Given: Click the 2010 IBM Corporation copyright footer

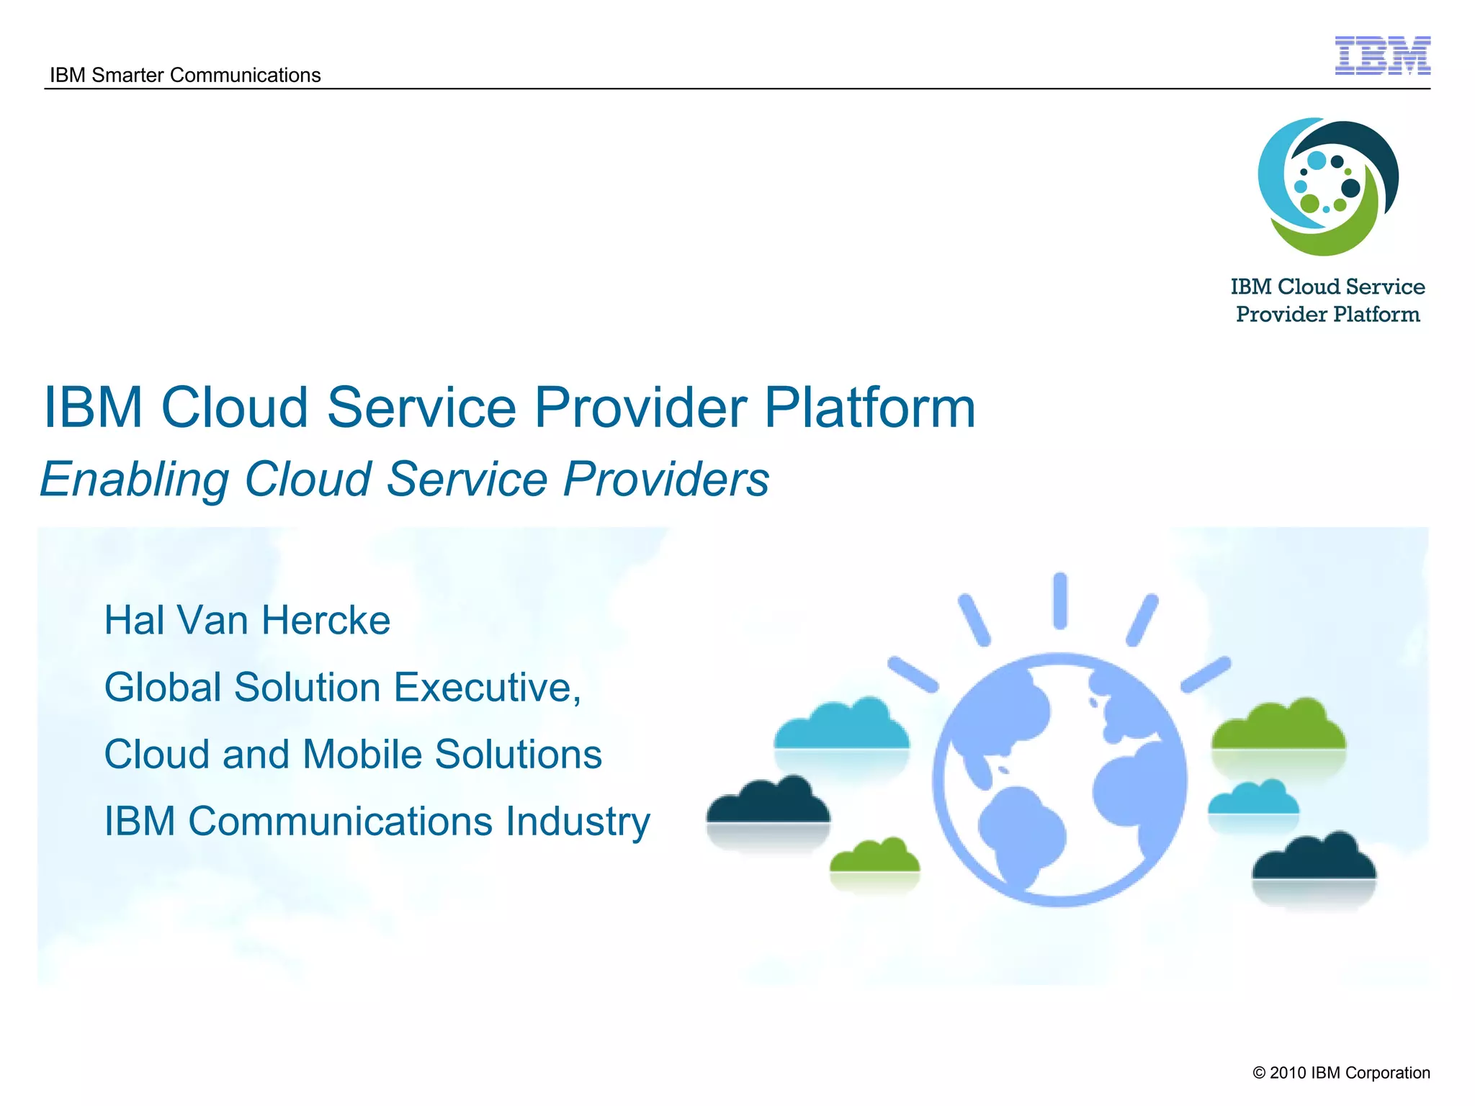Looking at the screenshot, I should click(1341, 1073).
